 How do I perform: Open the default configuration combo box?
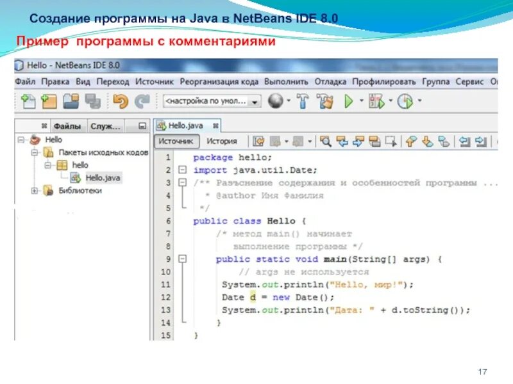pos(212,101)
